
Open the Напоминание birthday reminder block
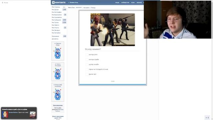point(58,108)
